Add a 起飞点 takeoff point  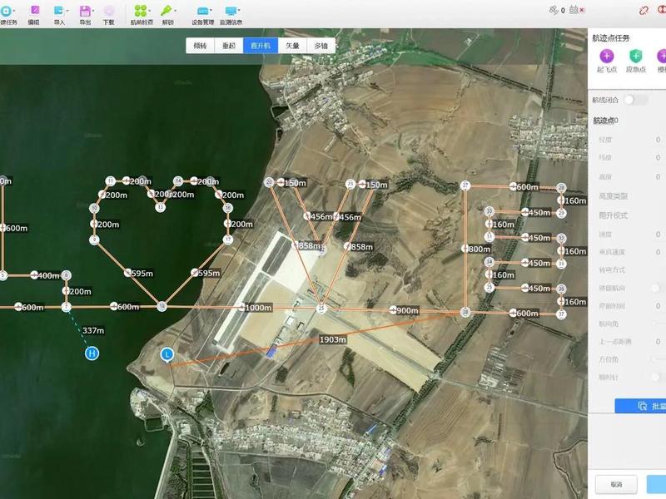tap(607, 56)
